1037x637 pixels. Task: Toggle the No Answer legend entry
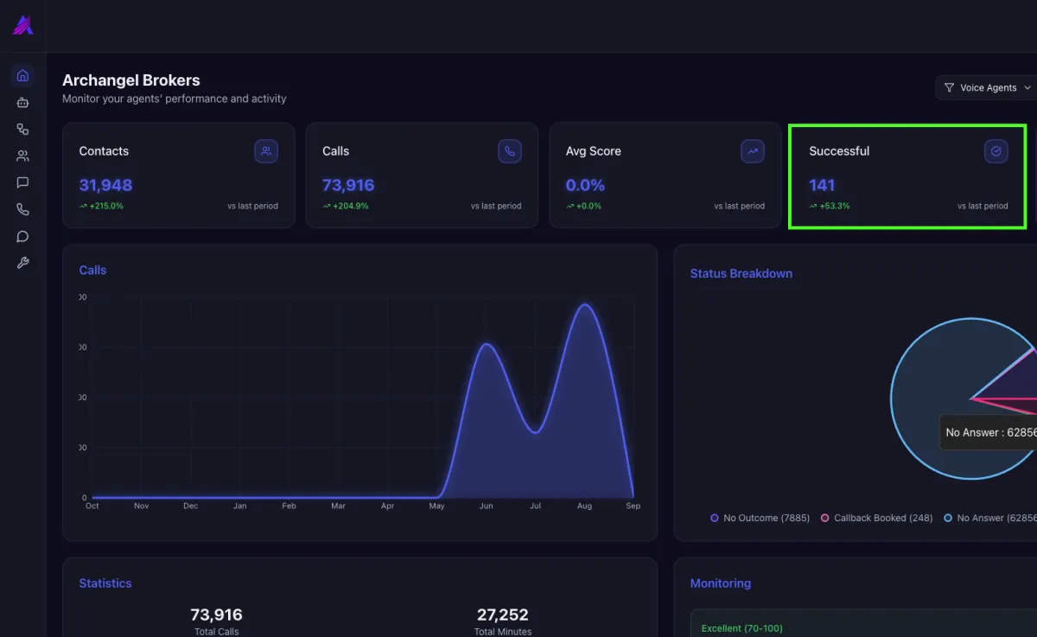click(x=989, y=519)
